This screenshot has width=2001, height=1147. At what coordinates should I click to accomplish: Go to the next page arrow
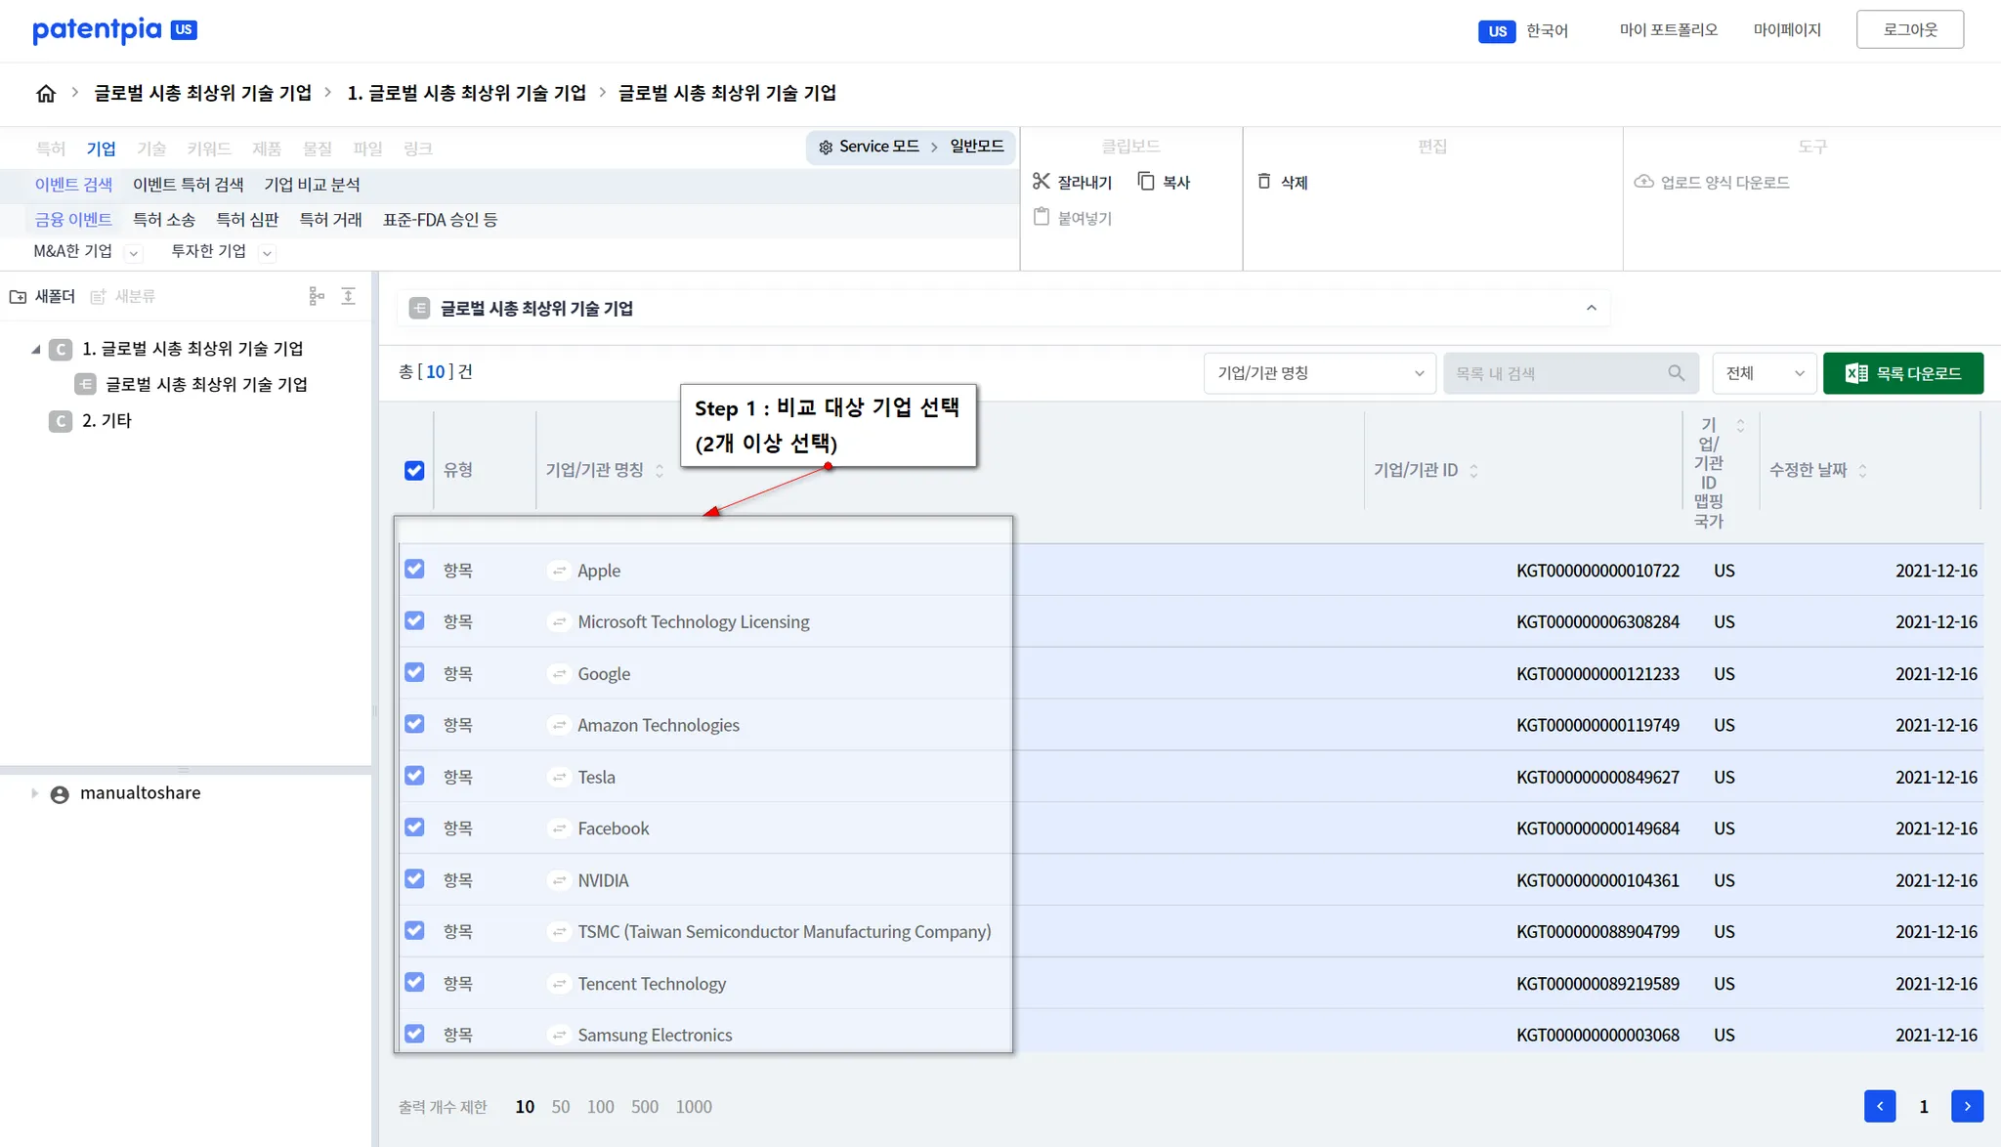tap(1967, 1106)
